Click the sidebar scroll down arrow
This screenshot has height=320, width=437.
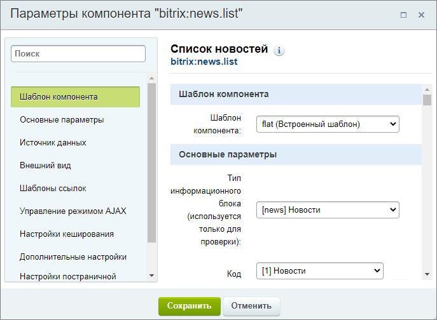[151, 276]
